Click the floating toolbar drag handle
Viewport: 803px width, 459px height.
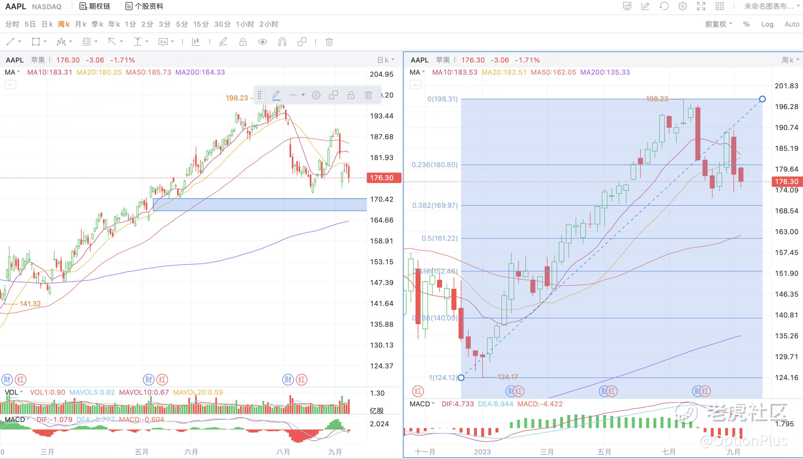(x=259, y=95)
